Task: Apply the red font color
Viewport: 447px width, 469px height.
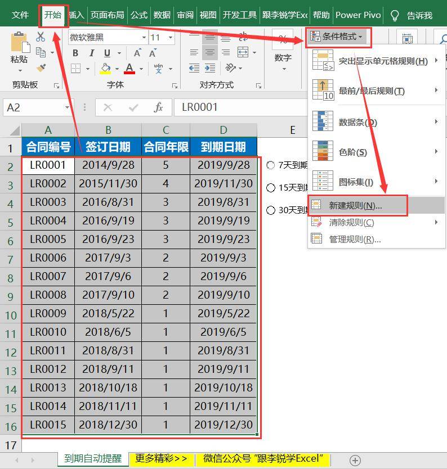Action: tap(129, 69)
